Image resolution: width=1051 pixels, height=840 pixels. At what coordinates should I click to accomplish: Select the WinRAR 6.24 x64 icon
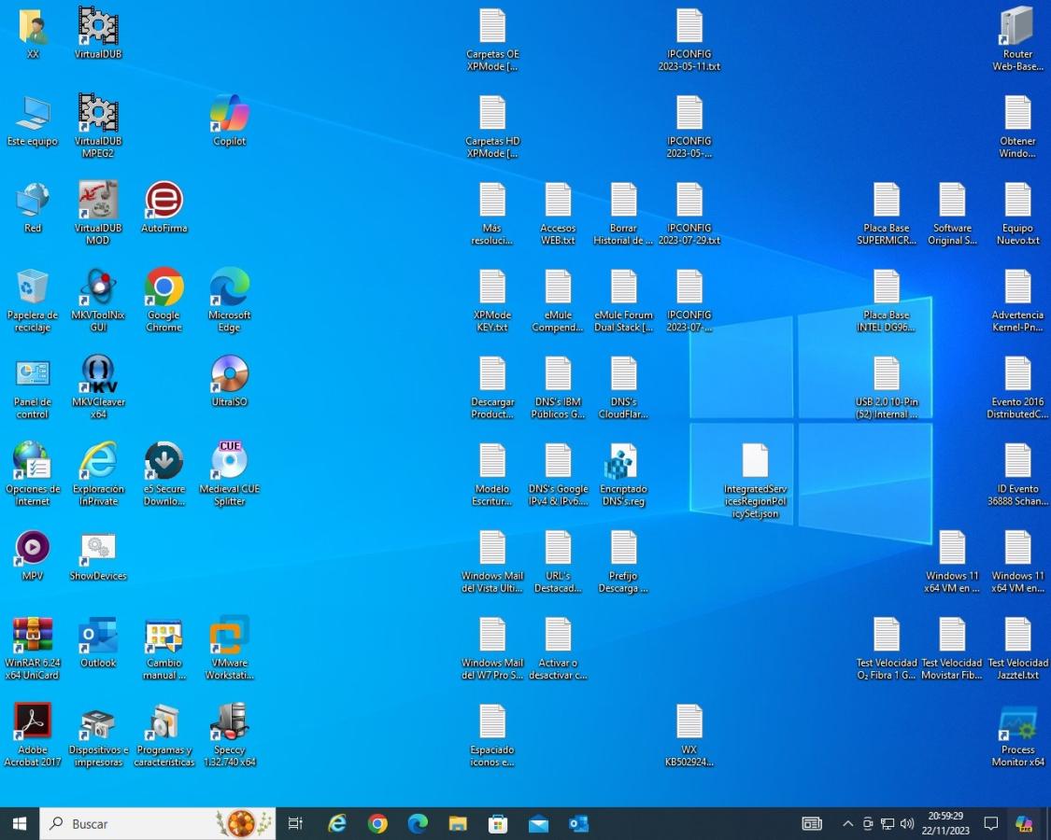point(33,637)
